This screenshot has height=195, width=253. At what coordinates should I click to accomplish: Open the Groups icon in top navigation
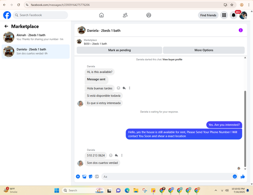point(149,15)
